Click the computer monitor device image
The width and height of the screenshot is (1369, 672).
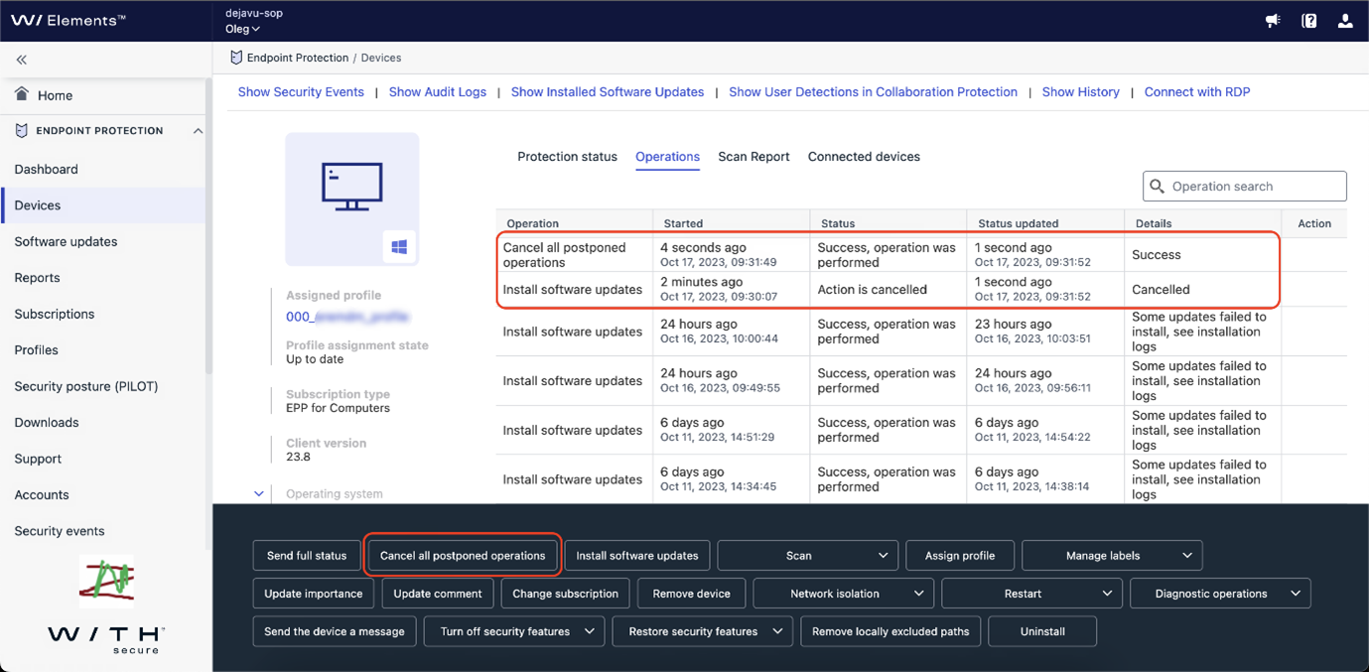click(x=352, y=187)
